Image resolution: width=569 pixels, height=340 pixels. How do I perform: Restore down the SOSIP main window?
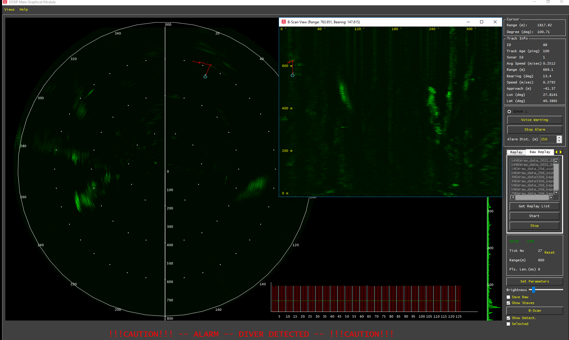pos(548,2)
